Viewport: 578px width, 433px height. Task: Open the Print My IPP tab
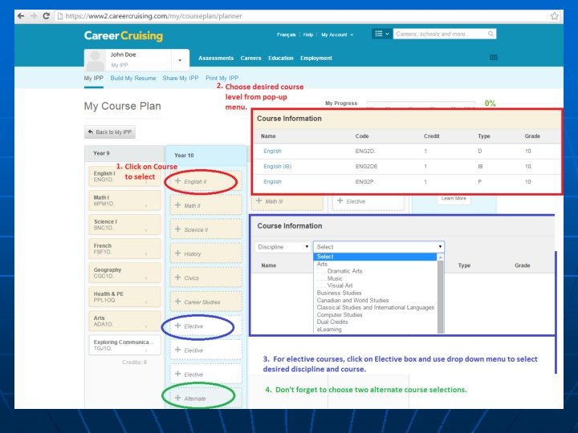click(222, 78)
